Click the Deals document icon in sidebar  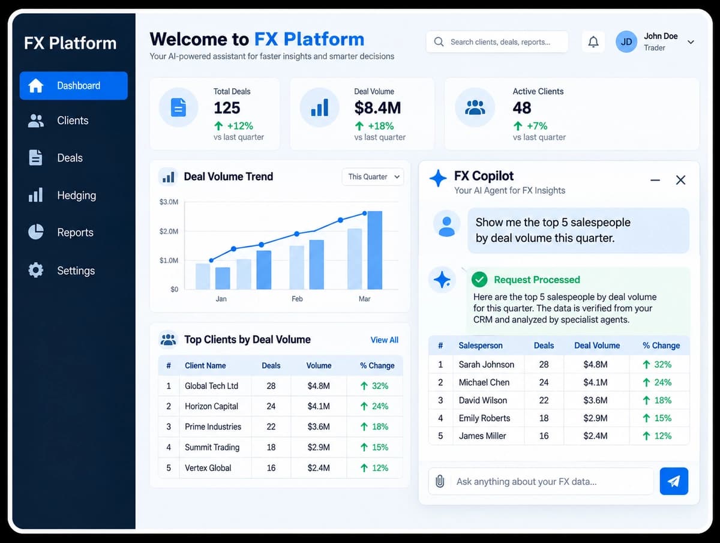(36, 158)
